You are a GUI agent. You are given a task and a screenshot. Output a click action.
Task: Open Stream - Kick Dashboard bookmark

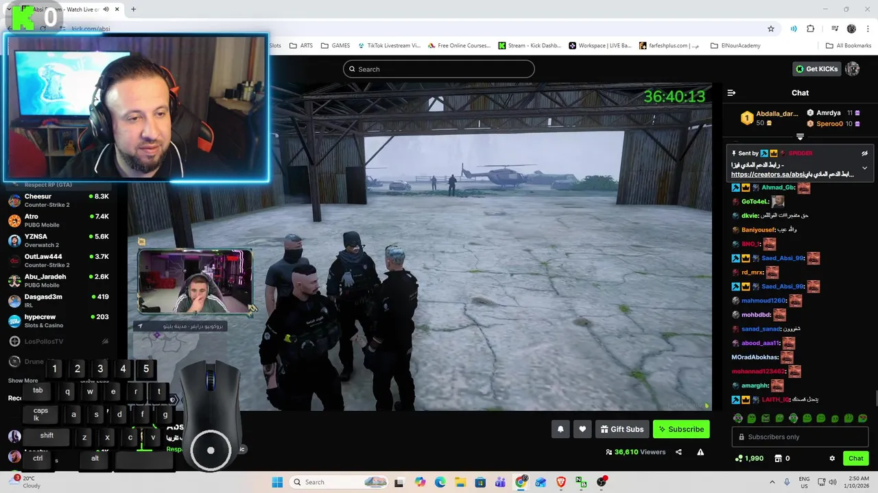click(530, 46)
